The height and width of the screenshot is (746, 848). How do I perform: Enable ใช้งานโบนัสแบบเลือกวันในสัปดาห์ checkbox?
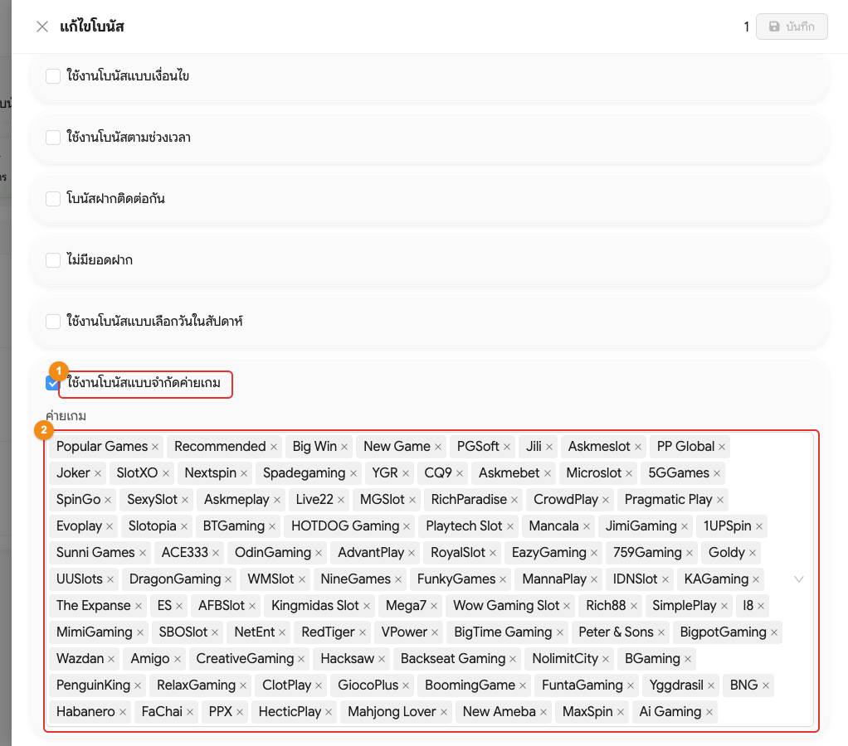point(53,322)
